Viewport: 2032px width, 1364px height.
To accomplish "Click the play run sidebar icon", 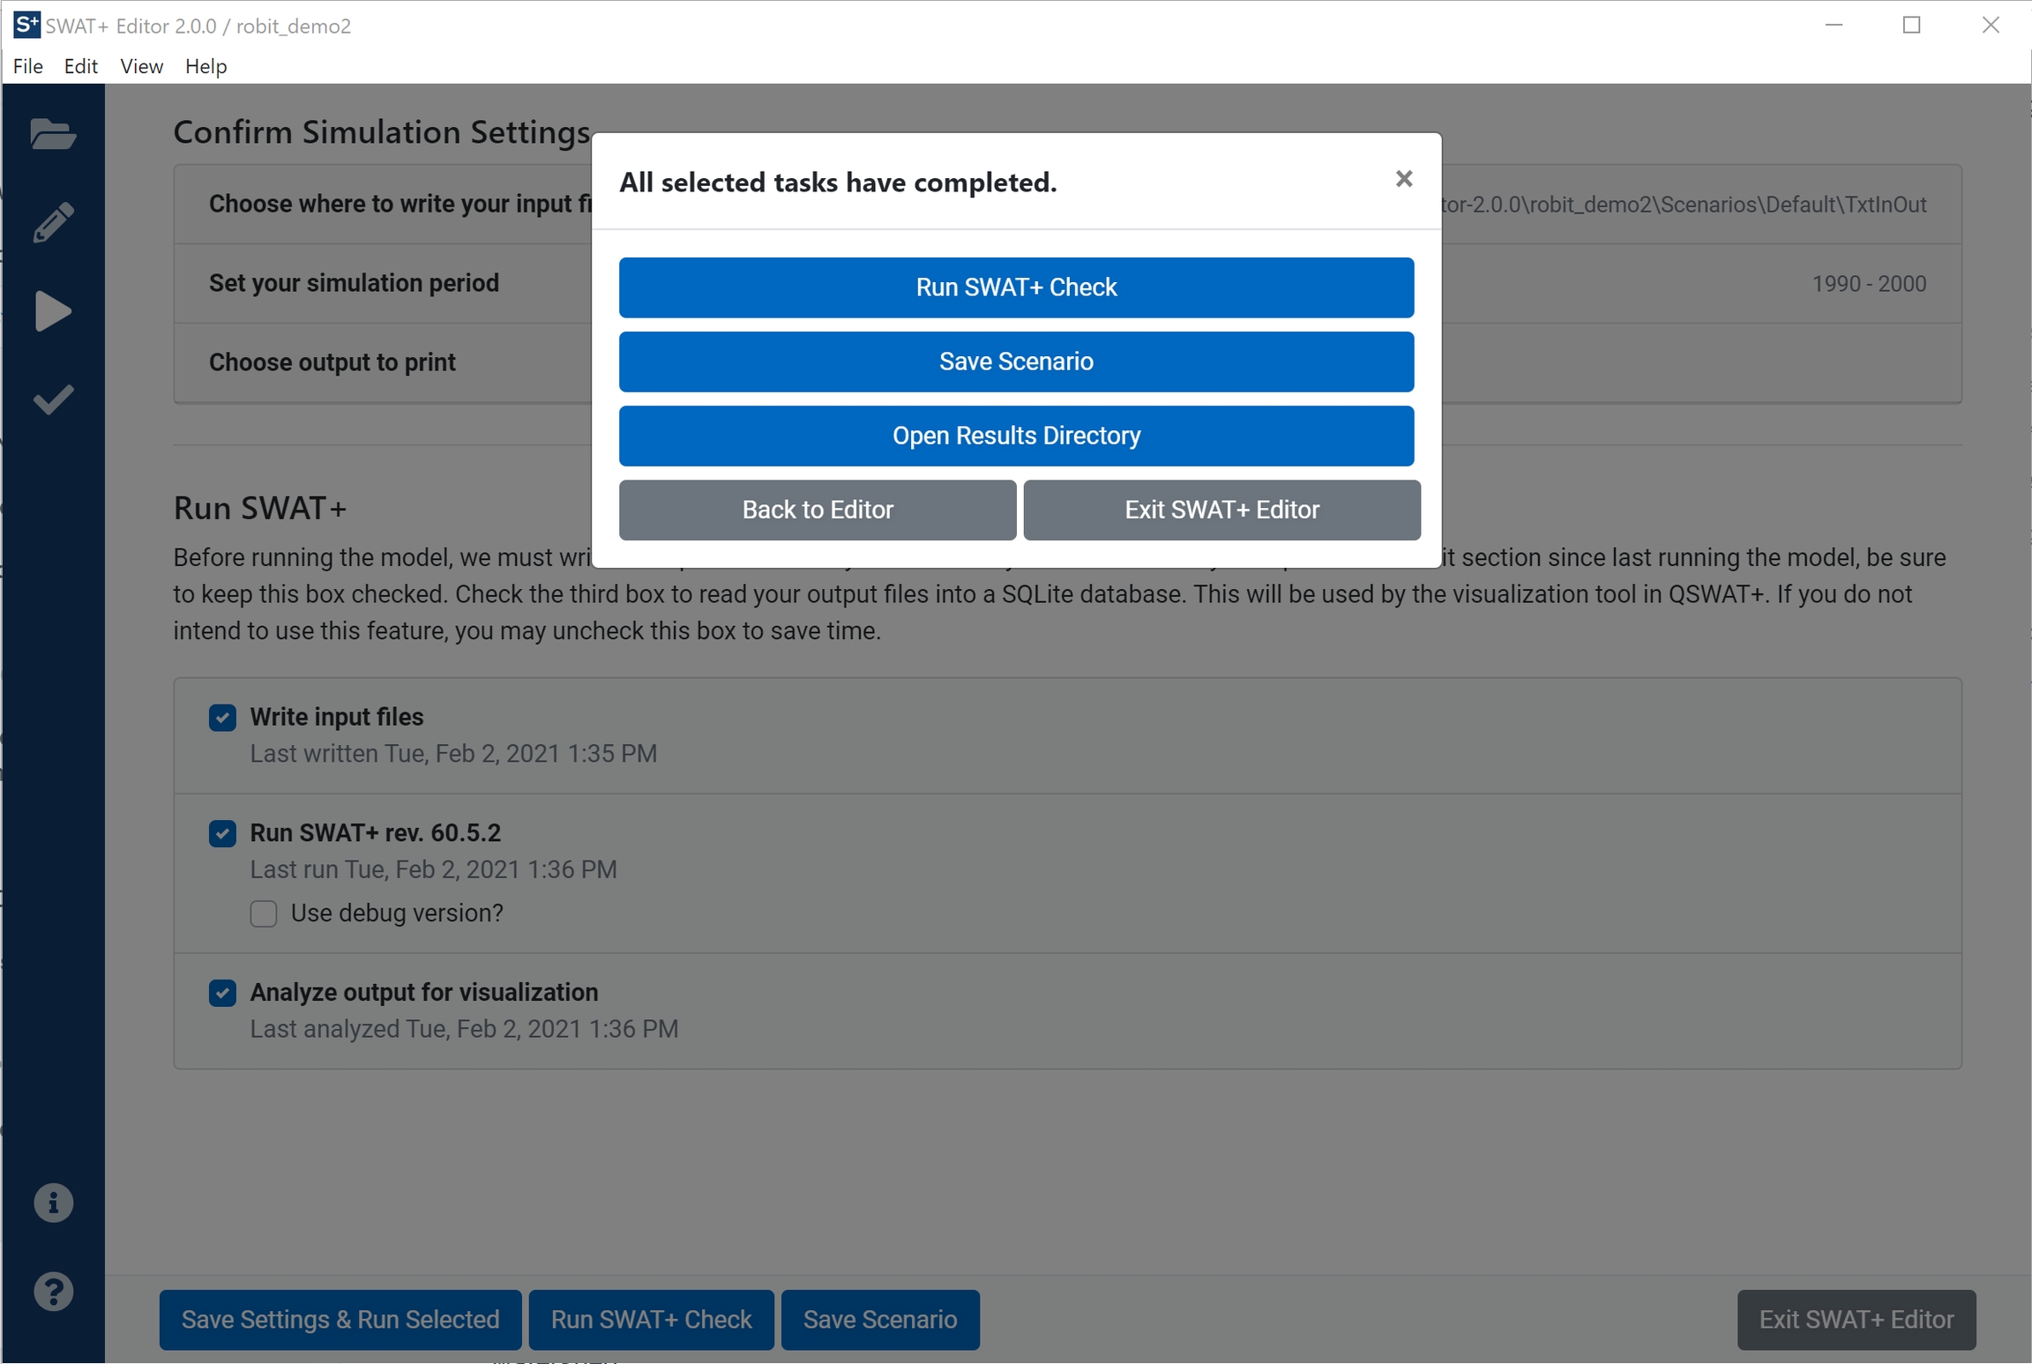I will point(52,311).
